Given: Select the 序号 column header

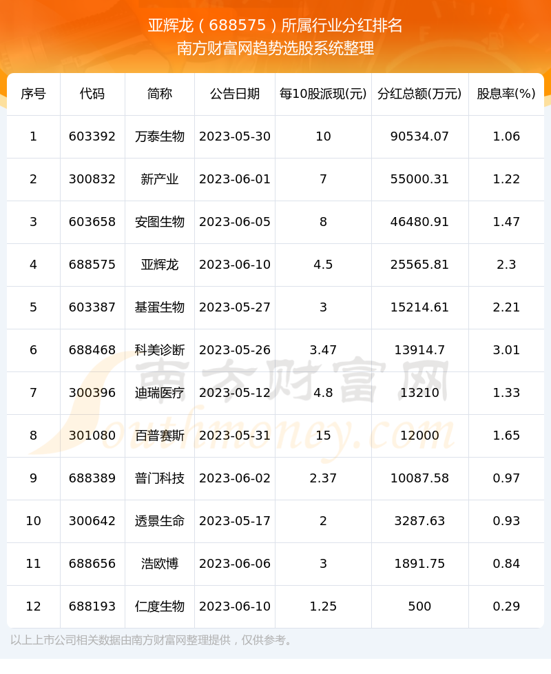Looking at the screenshot, I should coord(33,94).
